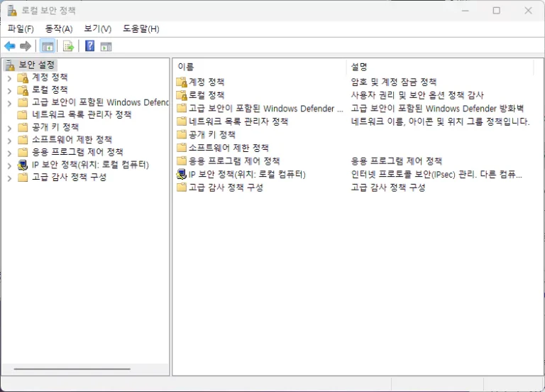Click 네트워크 목록 관리자 정책 folder icon in tree
The image size is (545, 392).
(x=23, y=114)
